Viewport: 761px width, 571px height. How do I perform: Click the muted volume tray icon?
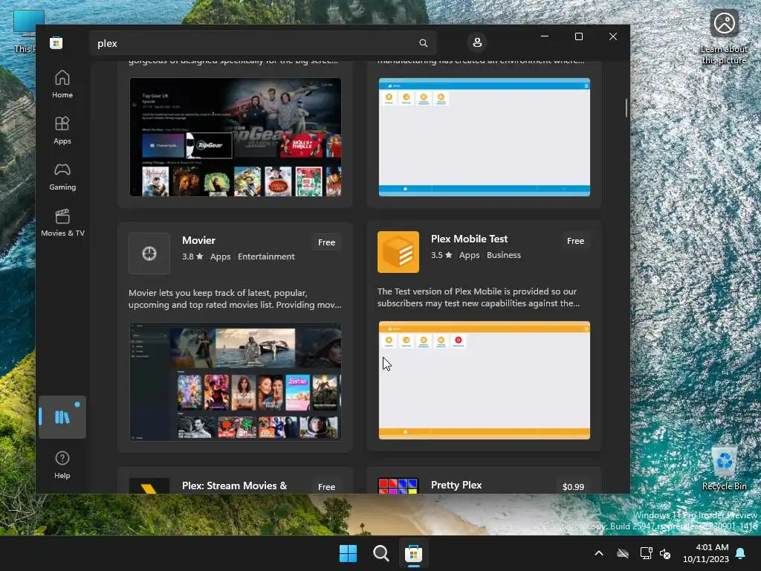(665, 553)
